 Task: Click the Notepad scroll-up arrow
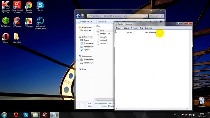190,31
